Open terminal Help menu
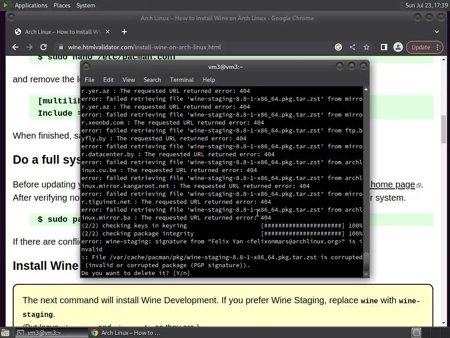This screenshot has width=450, height=338. 209,80
